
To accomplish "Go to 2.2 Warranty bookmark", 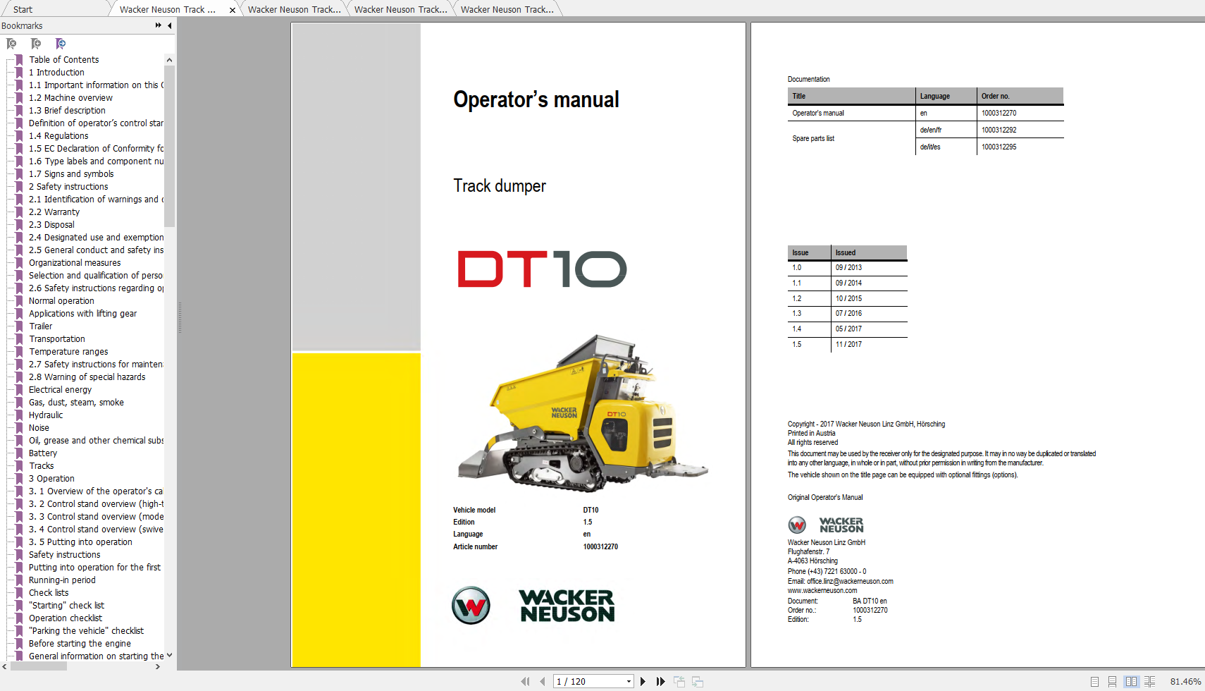I will click(x=54, y=212).
